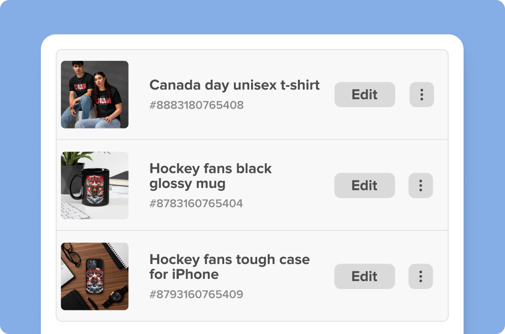The height and width of the screenshot is (334, 505).
Task: Open more options for Canada day unisex t-shirt
Action: coord(421,95)
